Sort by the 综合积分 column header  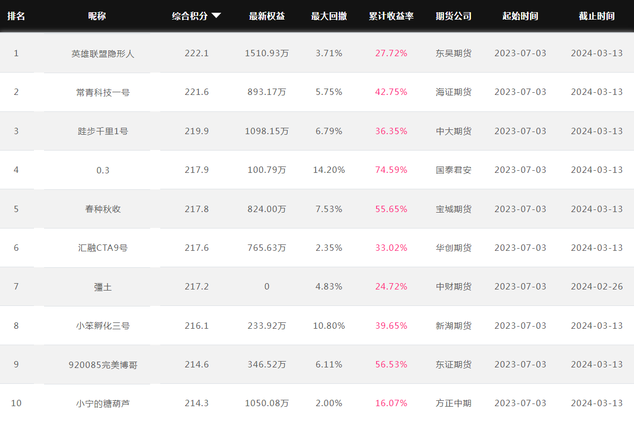tap(189, 16)
